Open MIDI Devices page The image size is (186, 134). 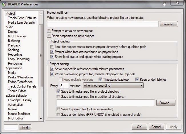[17, 36]
